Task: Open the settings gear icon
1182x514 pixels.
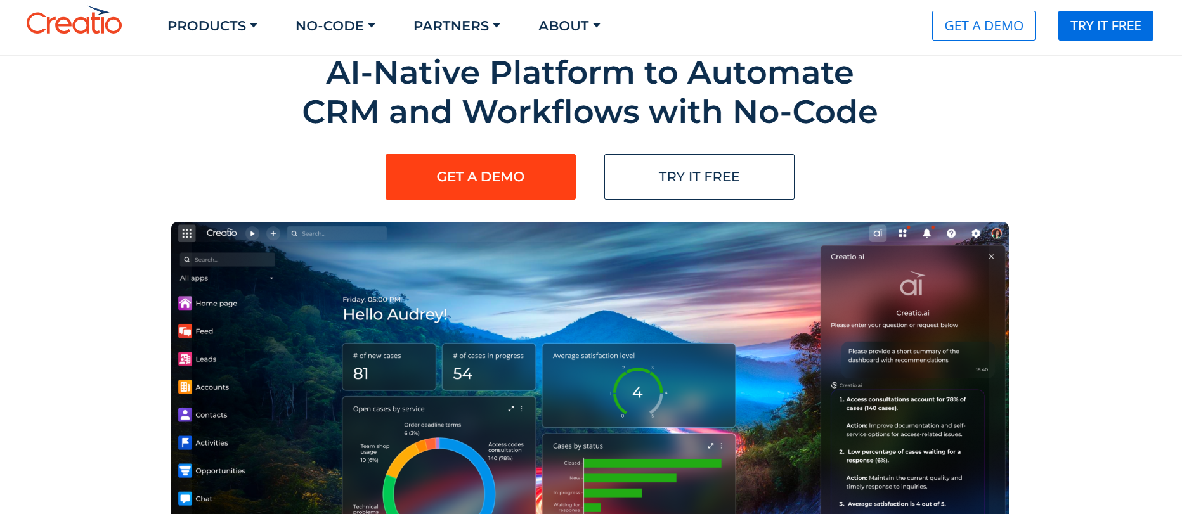Action: tap(976, 233)
